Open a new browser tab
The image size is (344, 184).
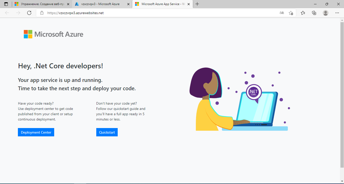(x=197, y=4)
